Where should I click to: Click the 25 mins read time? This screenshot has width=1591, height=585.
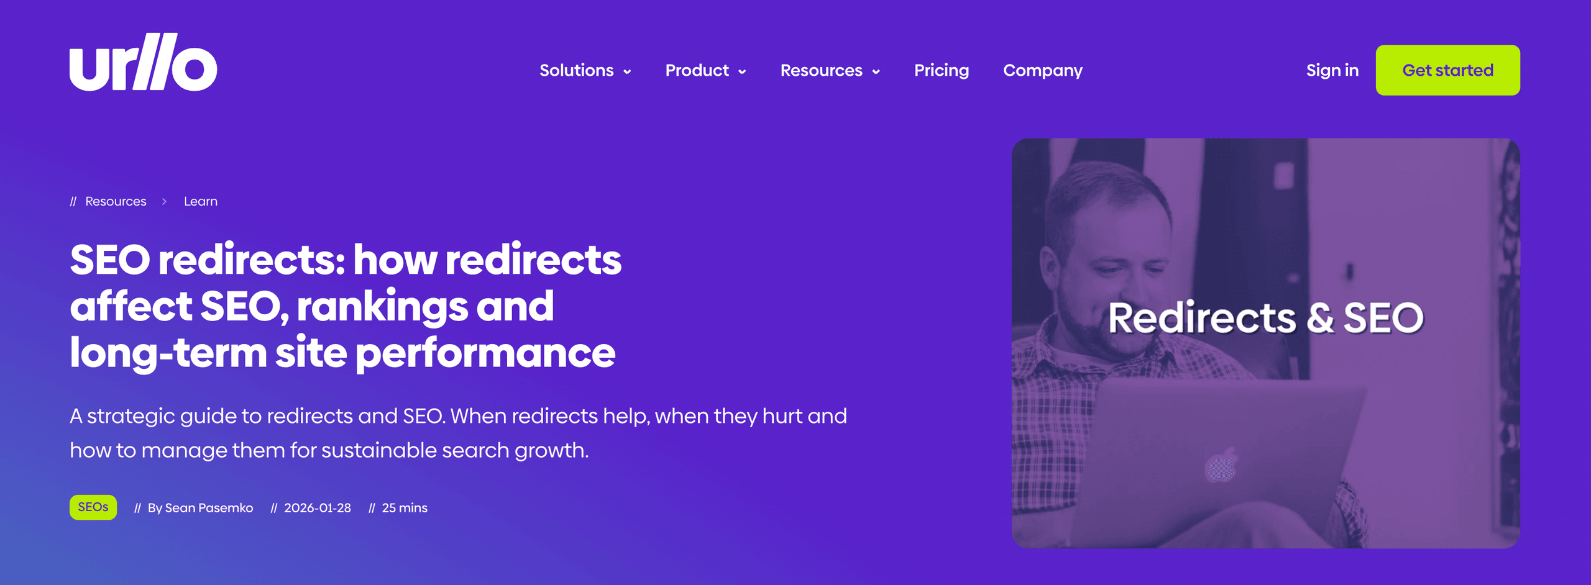point(404,508)
